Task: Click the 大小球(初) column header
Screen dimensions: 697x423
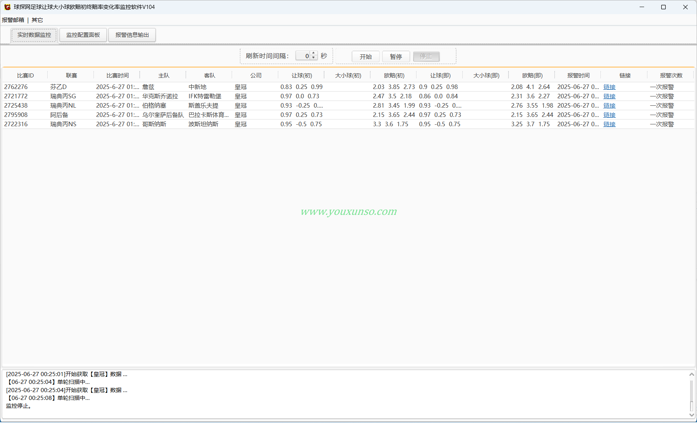Action: (x=348, y=76)
